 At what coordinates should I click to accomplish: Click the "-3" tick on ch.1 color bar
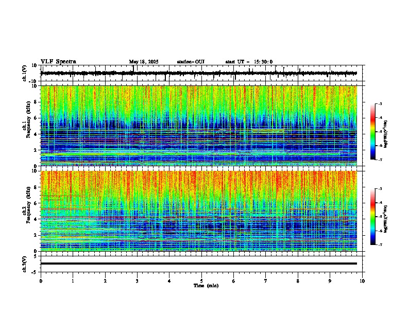pos(380,103)
